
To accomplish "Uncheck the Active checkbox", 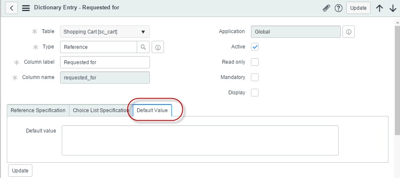I will tap(255, 47).
